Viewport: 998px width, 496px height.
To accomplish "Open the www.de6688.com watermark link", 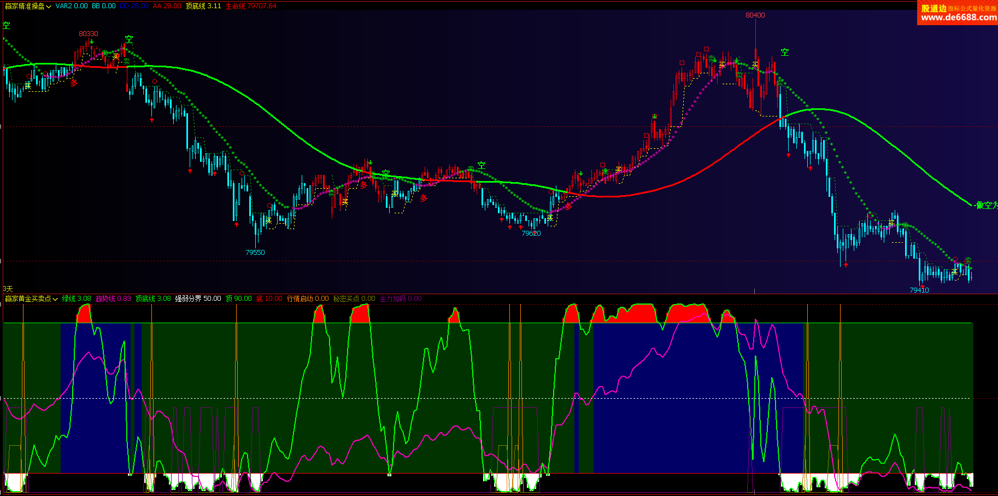I will tap(958, 17).
